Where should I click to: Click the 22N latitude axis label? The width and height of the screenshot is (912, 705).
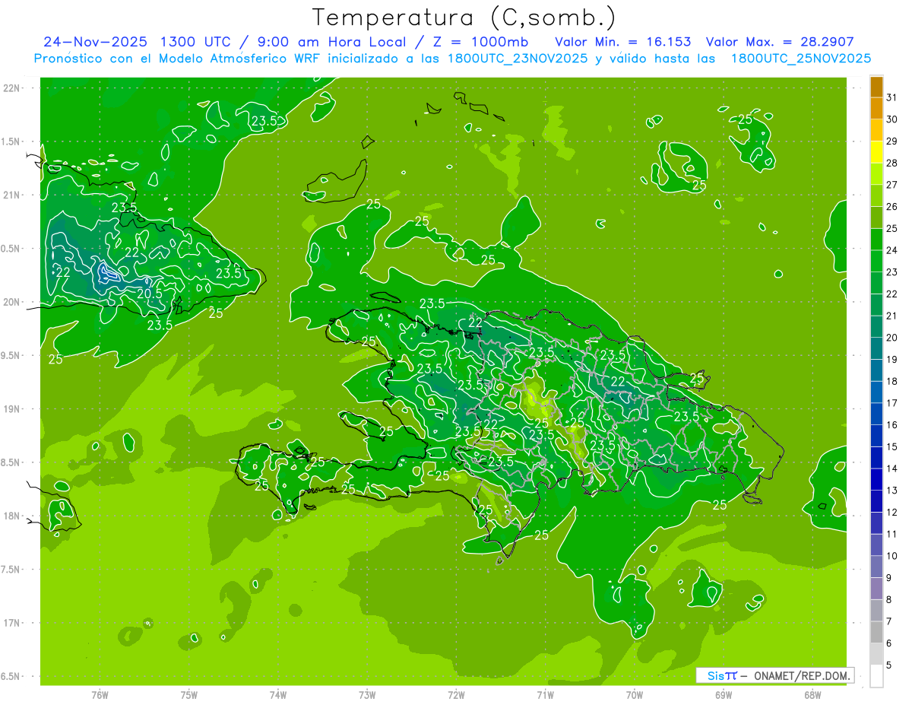click(11, 88)
